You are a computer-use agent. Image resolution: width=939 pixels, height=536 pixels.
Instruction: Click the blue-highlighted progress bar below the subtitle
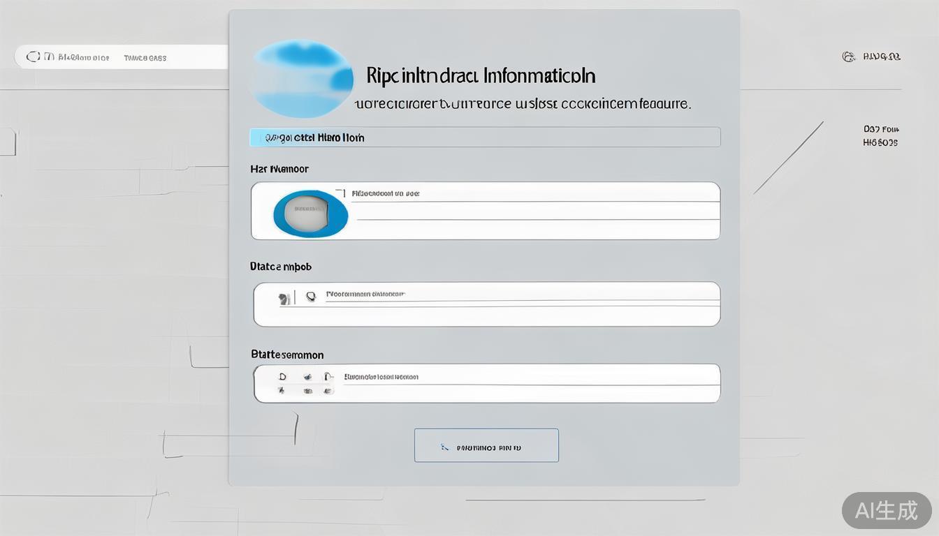[x=485, y=137]
